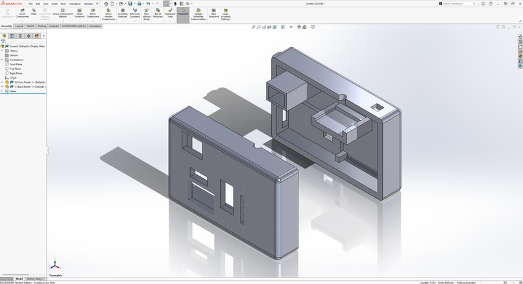The width and height of the screenshot is (523, 284).
Task: Click the Exploded View tool
Action: 170,14
